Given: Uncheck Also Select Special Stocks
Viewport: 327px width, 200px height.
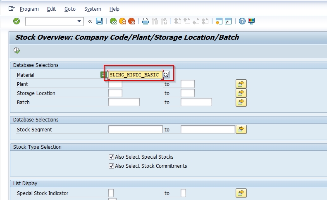Looking at the screenshot, I should (x=111, y=157).
